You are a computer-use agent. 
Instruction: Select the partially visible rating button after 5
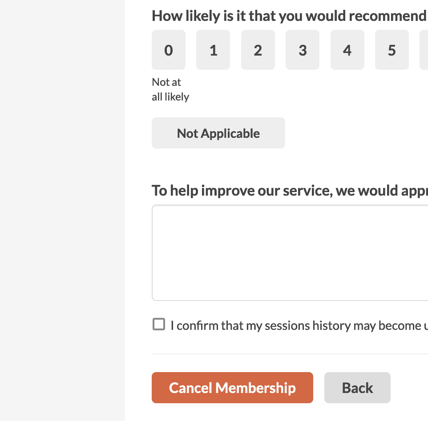pos(425,50)
